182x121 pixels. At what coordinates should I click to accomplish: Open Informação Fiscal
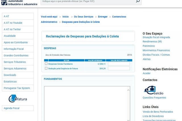(18, 49)
